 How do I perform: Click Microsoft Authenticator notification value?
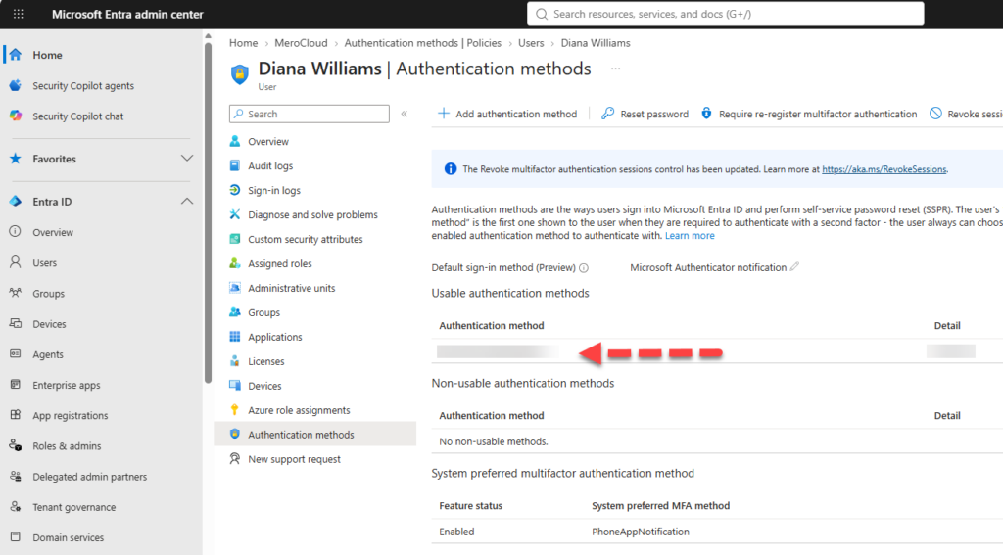[708, 267]
